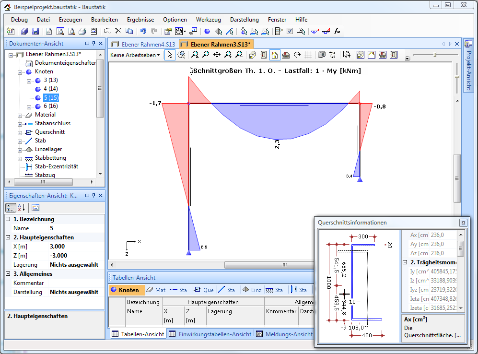
Task: Click the lasso selection icon
Action: click(107, 31)
